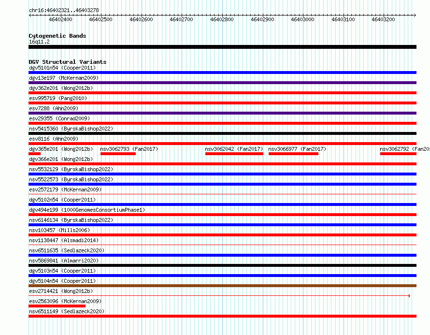Click nsv103457 (Mills2006) label

[x=59, y=230]
